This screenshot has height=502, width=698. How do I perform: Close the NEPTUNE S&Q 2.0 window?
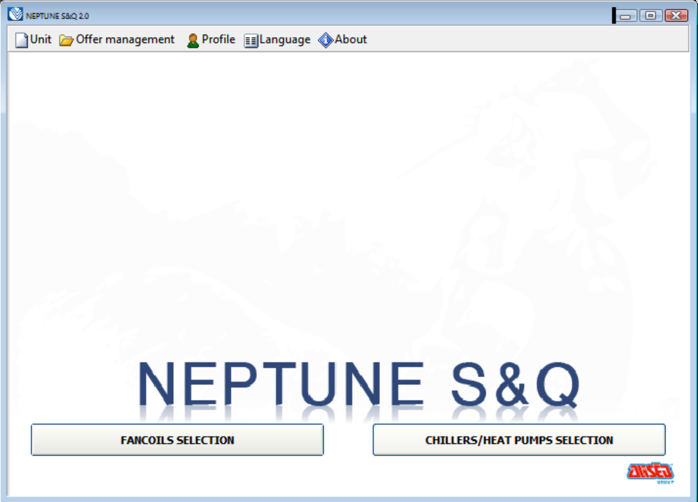coord(677,16)
